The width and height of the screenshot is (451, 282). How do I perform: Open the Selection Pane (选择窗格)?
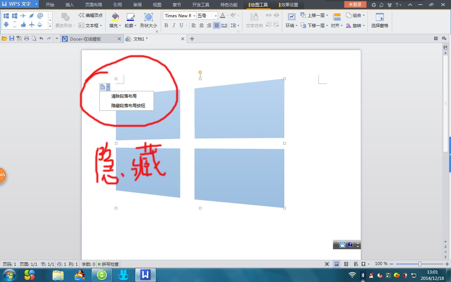coord(380,20)
